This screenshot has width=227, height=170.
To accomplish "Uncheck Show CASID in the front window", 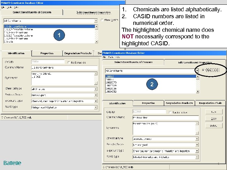I will coord(203,70).
